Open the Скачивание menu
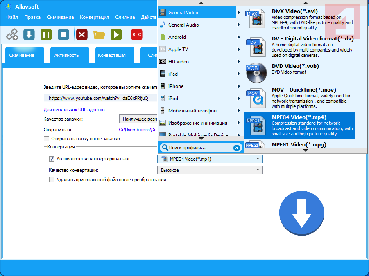 (60, 17)
